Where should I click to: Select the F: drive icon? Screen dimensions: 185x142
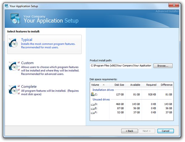tap(93, 113)
